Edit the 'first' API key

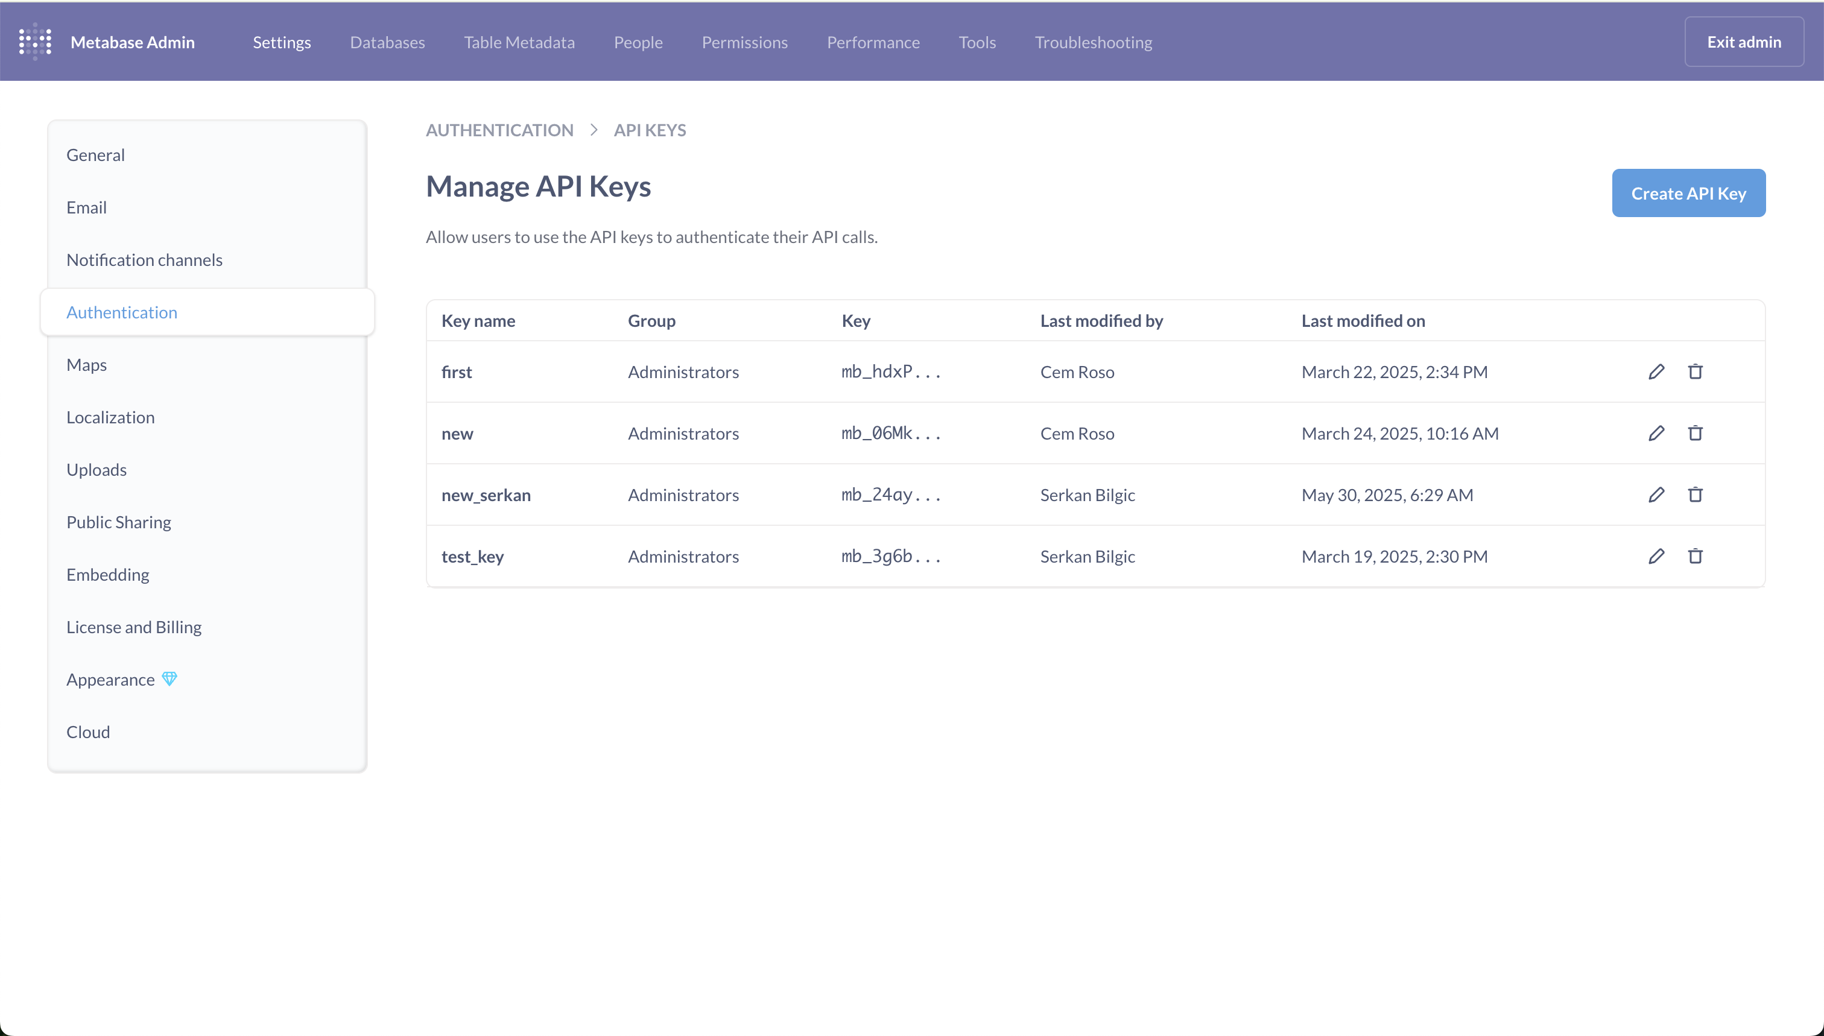coord(1656,371)
